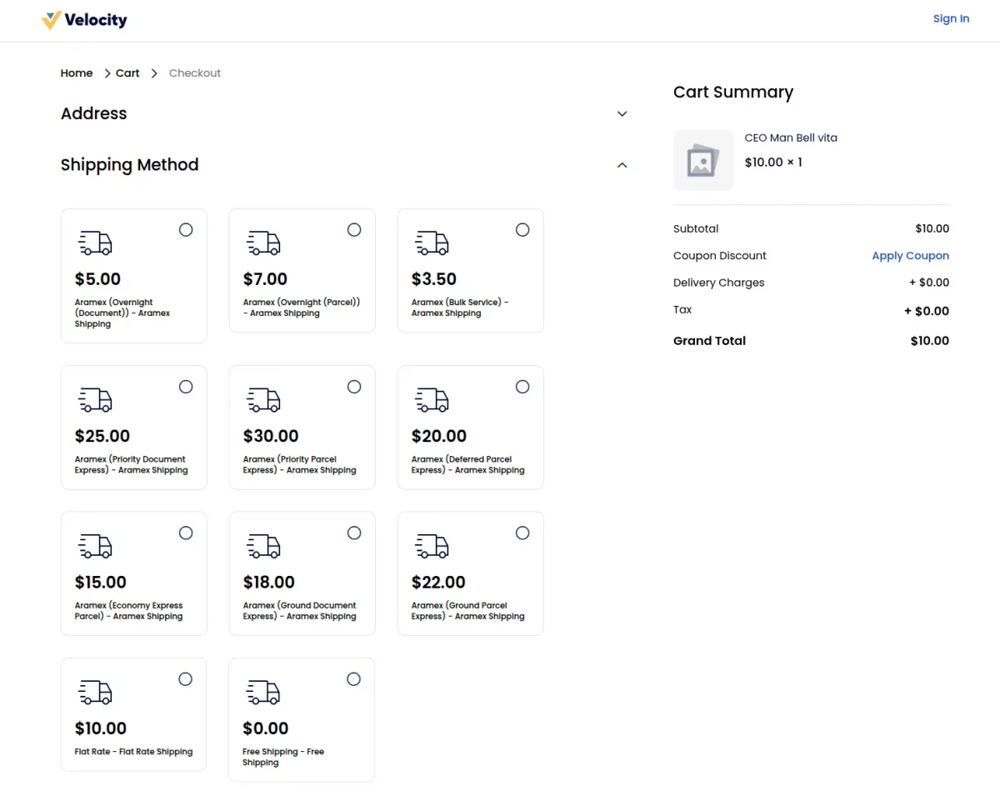Image resolution: width=1000 pixels, height=801 pixels.
Task: Click the Sign In link
Action: [951, 18]
